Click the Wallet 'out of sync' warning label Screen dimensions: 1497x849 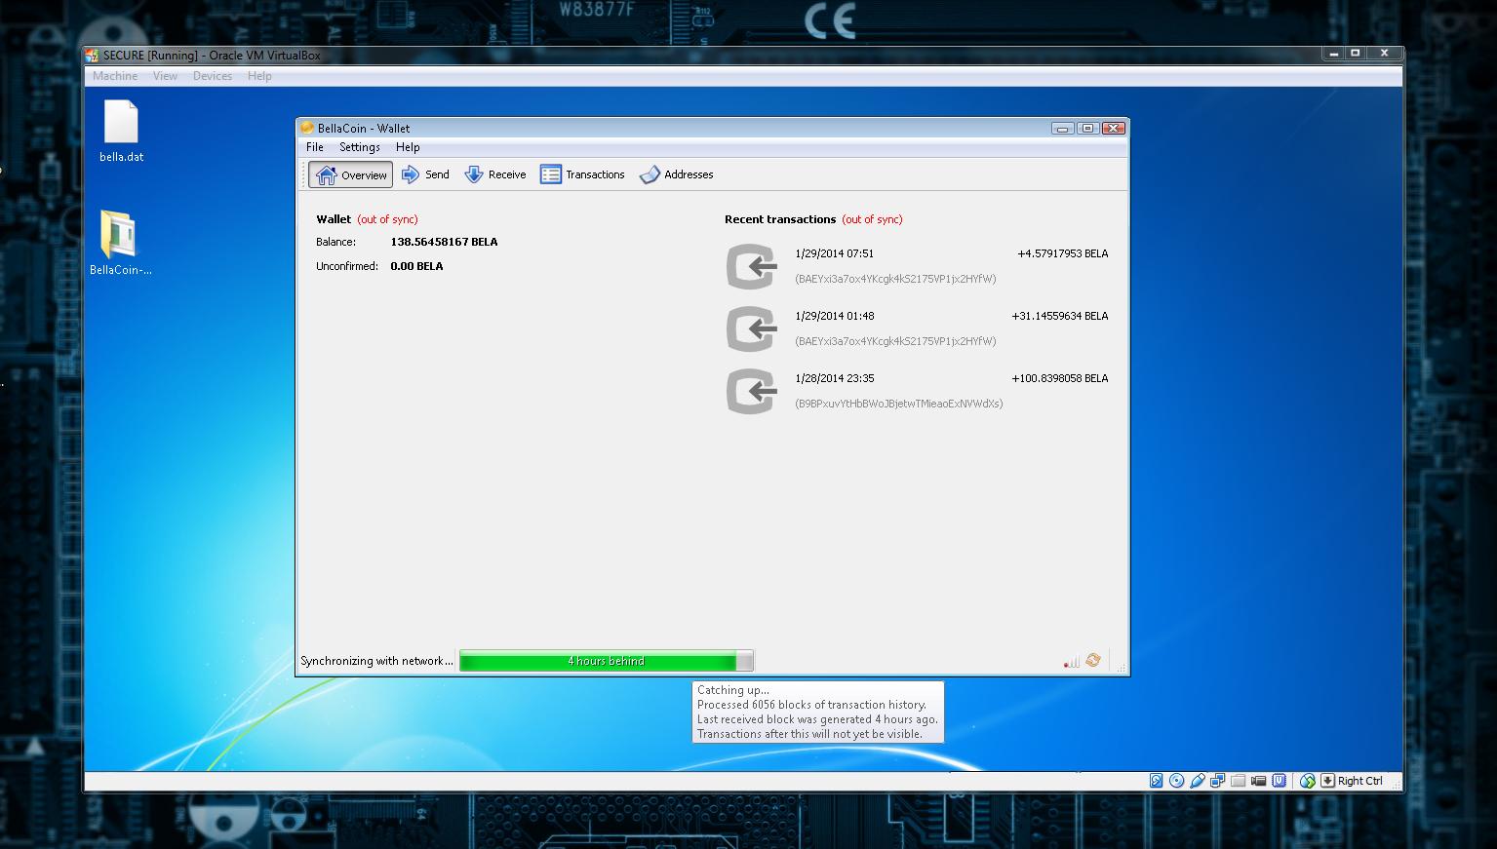387,219
